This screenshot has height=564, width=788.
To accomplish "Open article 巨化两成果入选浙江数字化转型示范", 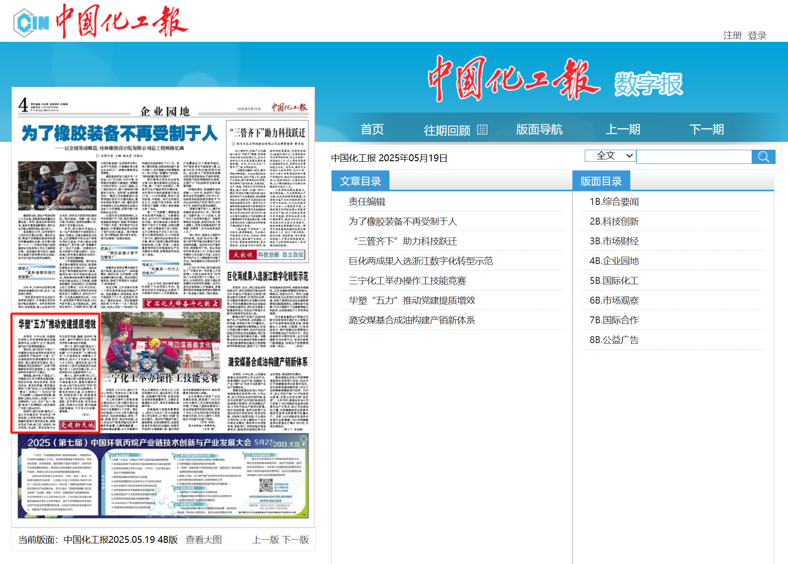I will tap(420, 261).
